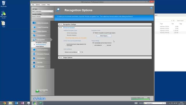Select Advanced Analysis sub-item in sidebar
The width and height of the screenshot is (186, 105).
41,45
